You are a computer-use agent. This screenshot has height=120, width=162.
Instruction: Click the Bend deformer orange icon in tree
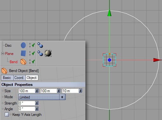click(23, 62)
